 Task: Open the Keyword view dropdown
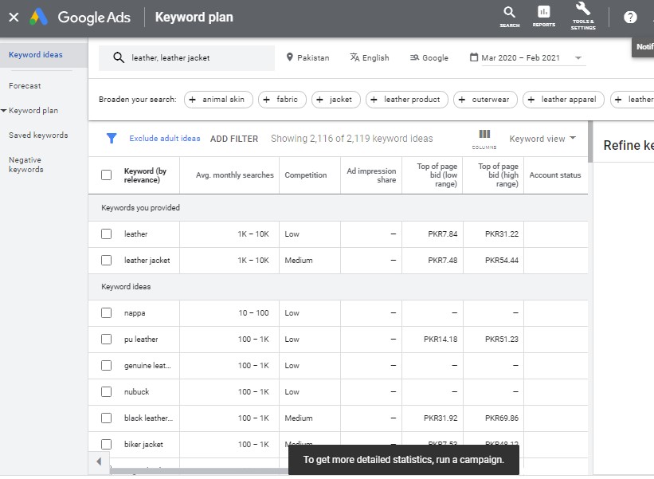click(x=542, y=139)
